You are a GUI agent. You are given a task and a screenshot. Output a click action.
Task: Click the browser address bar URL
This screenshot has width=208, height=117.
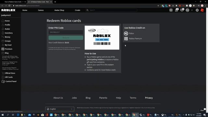[27, 6]
